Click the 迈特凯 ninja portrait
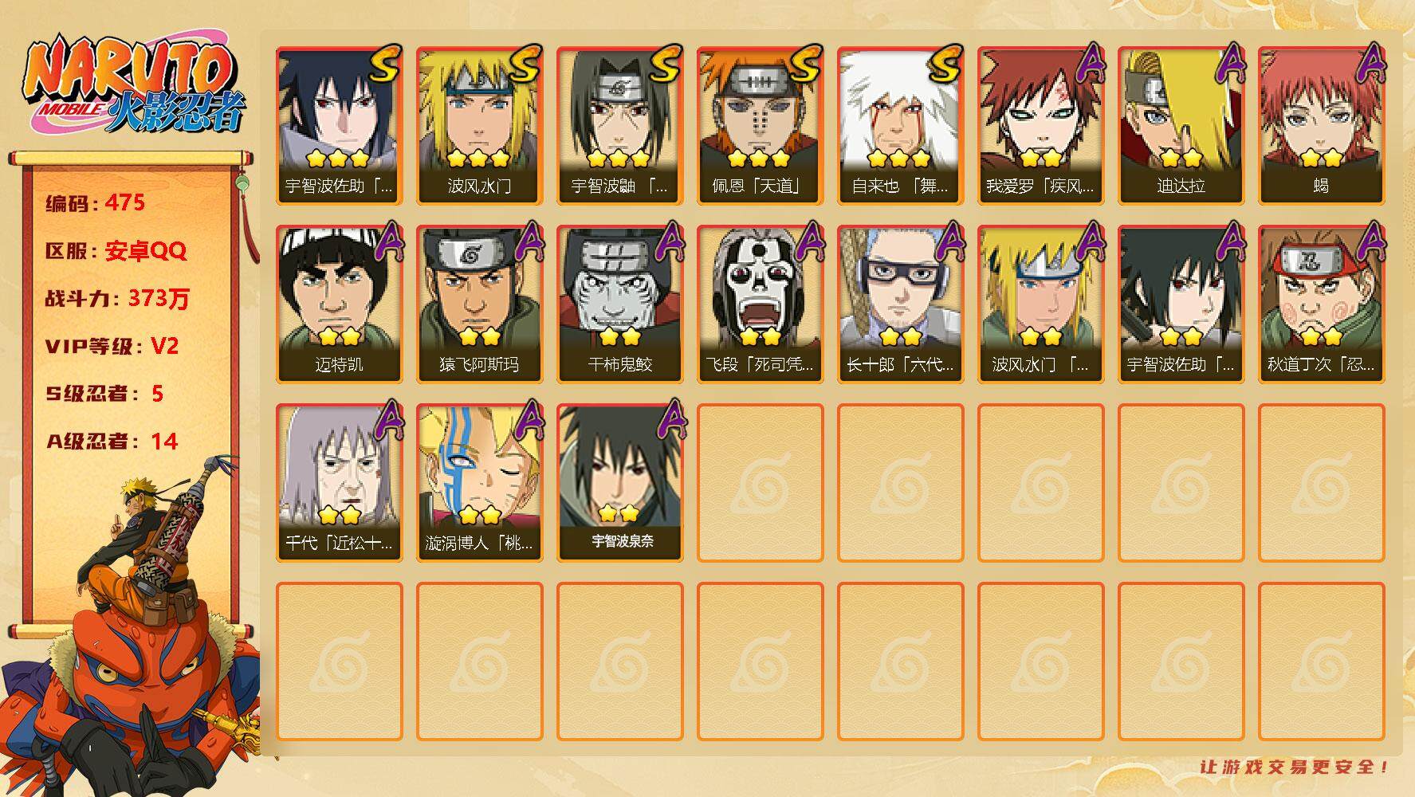The height and width of the screenshot is (797, 1415). point(339,304)
